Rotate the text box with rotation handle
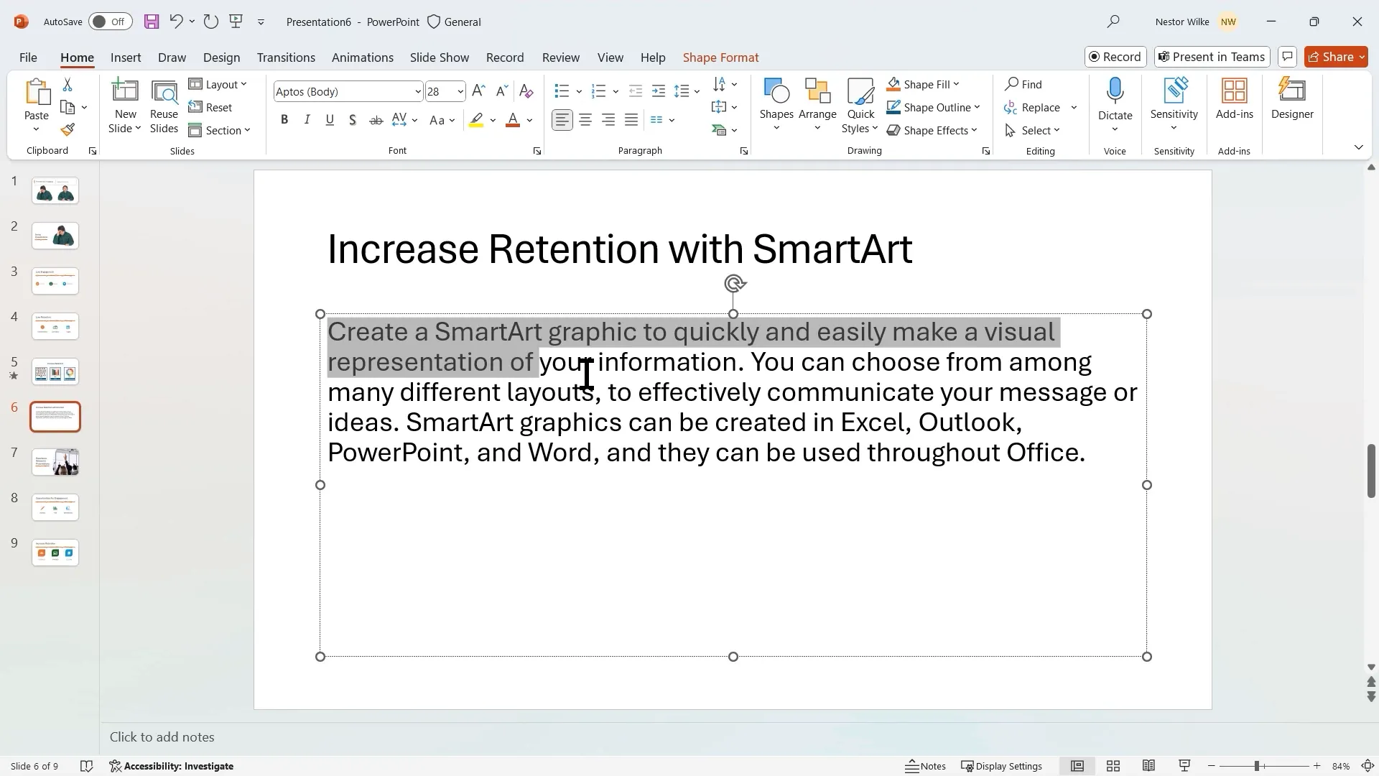 coord(734,284)
